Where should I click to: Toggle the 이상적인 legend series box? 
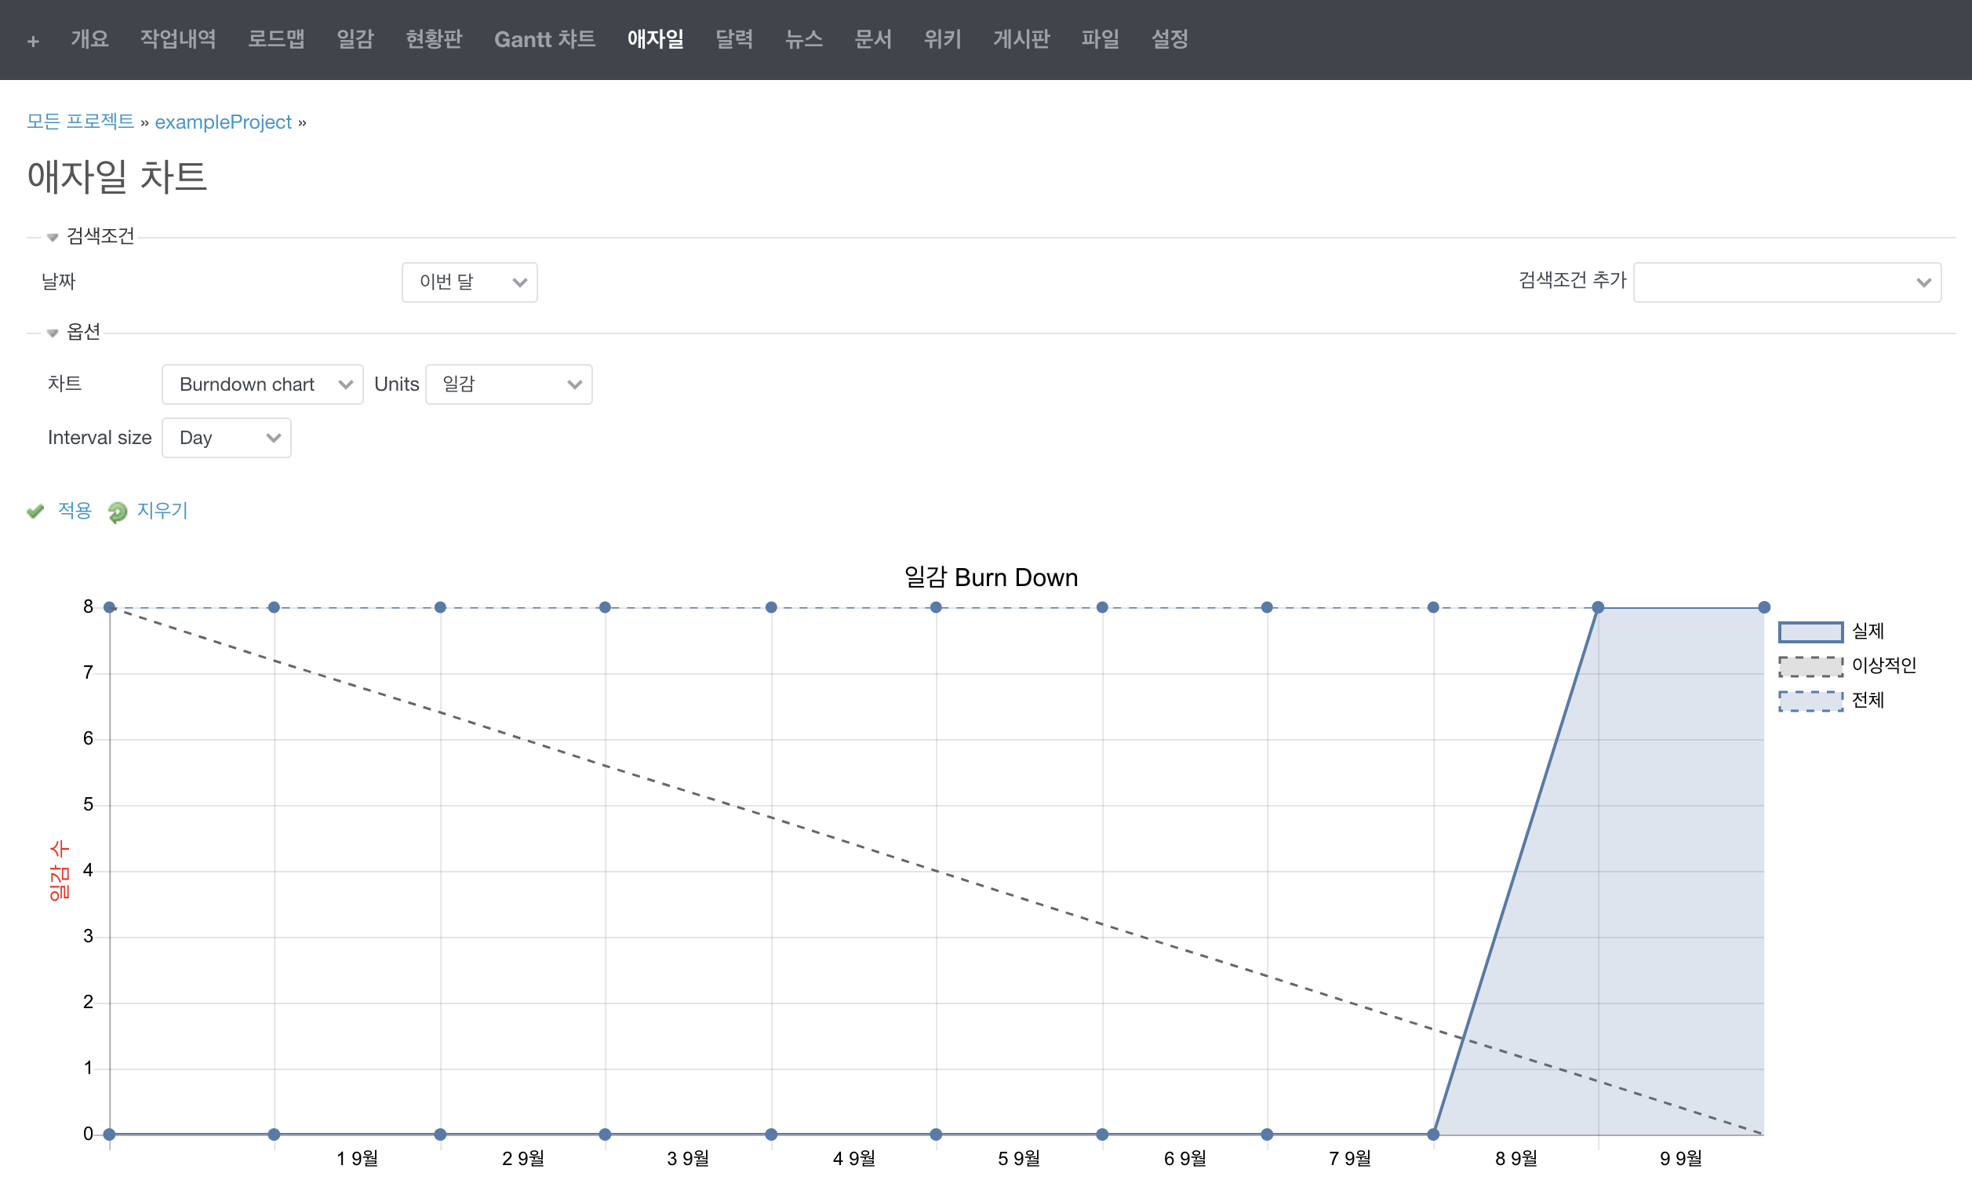click(1810, 665)
